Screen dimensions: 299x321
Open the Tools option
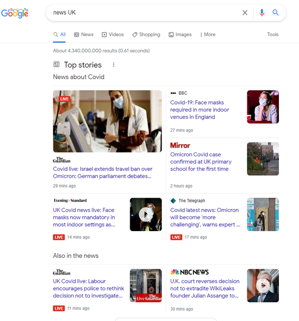(x=273, y=34)
